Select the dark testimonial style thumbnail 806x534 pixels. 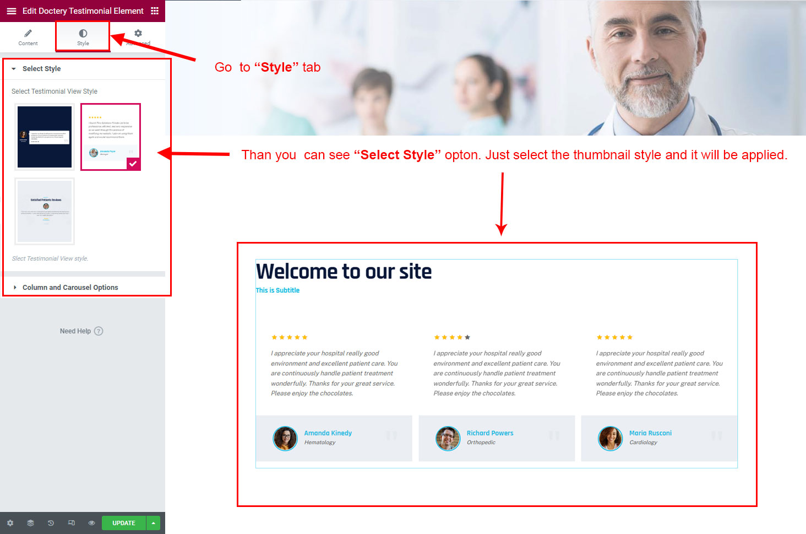pyautogui.click(x=45, y=137)
